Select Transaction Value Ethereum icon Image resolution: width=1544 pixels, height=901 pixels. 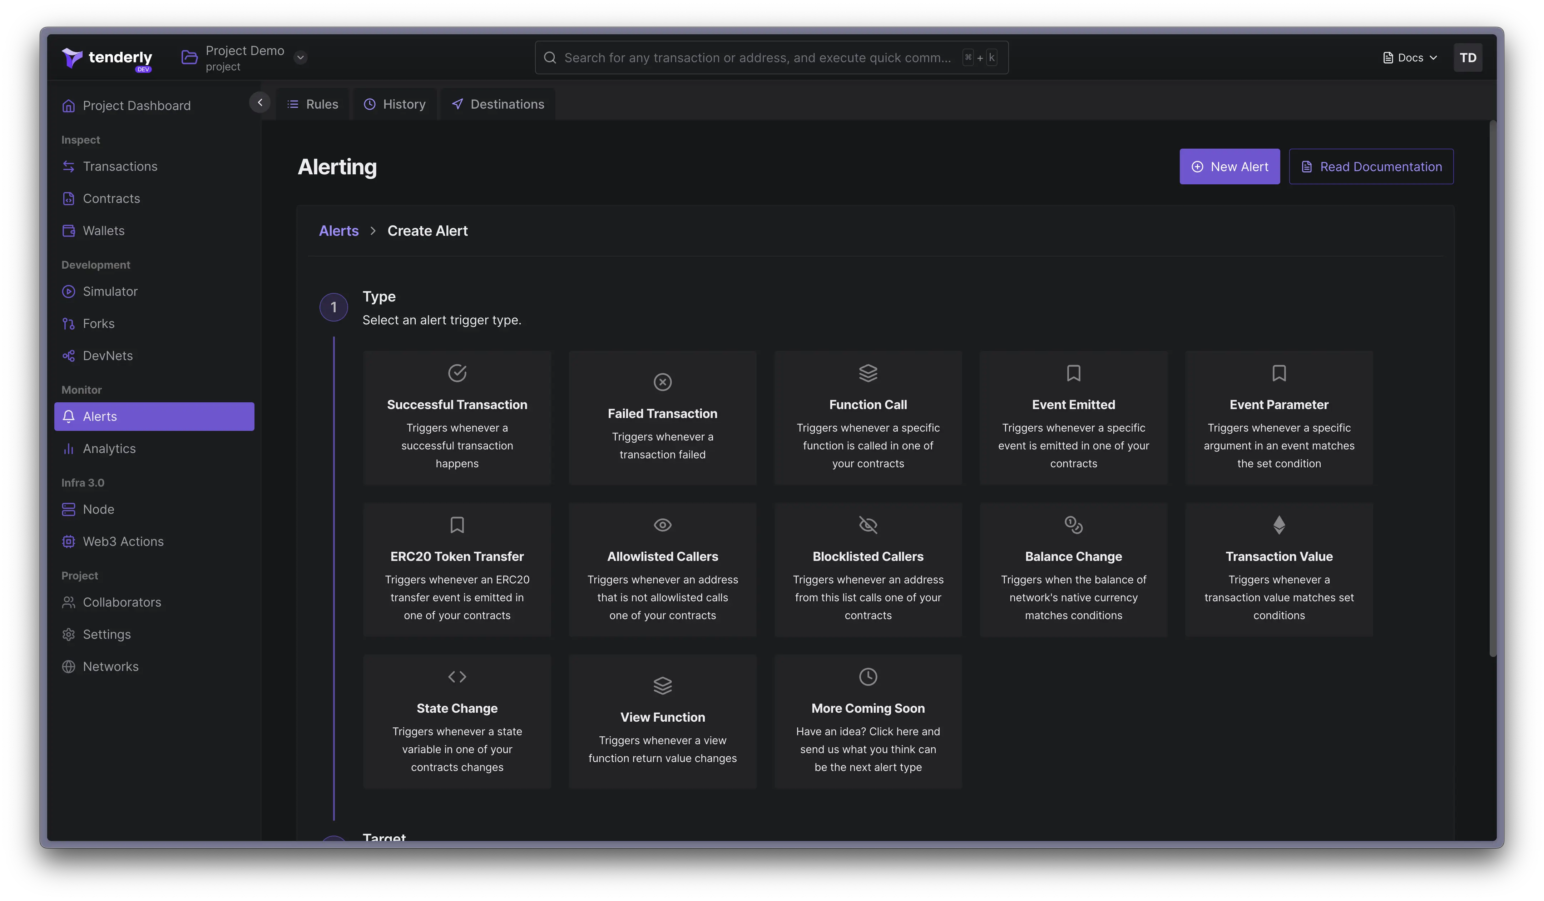click(x=1279, y=525)
